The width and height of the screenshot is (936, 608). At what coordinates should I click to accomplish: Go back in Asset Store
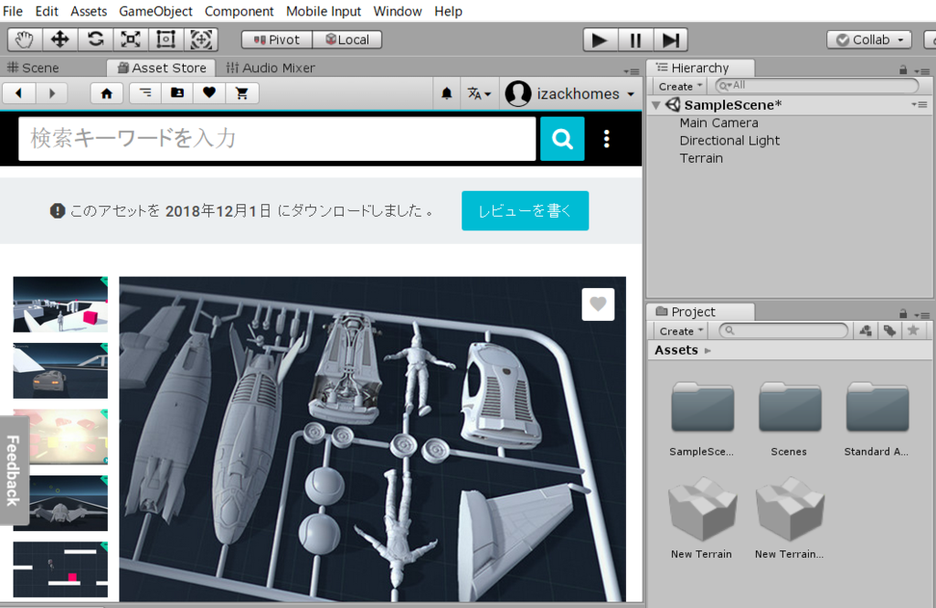tap(18, 93)
